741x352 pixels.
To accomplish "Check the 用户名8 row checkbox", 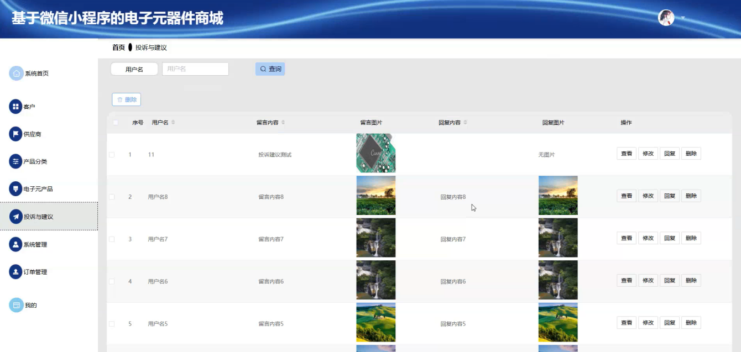I will (x=112, y=197).
